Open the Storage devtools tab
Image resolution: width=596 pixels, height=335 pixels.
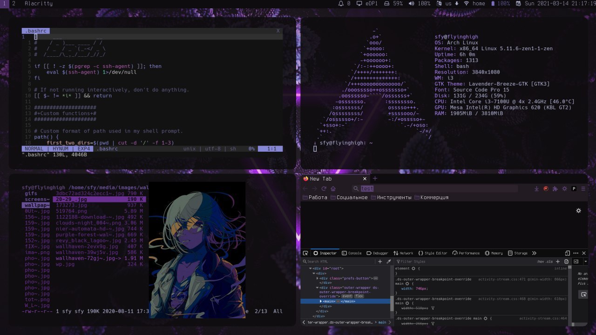[517, 253]
